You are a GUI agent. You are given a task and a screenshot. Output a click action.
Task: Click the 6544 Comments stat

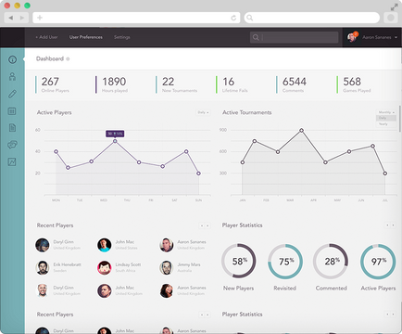pos(292,84)
